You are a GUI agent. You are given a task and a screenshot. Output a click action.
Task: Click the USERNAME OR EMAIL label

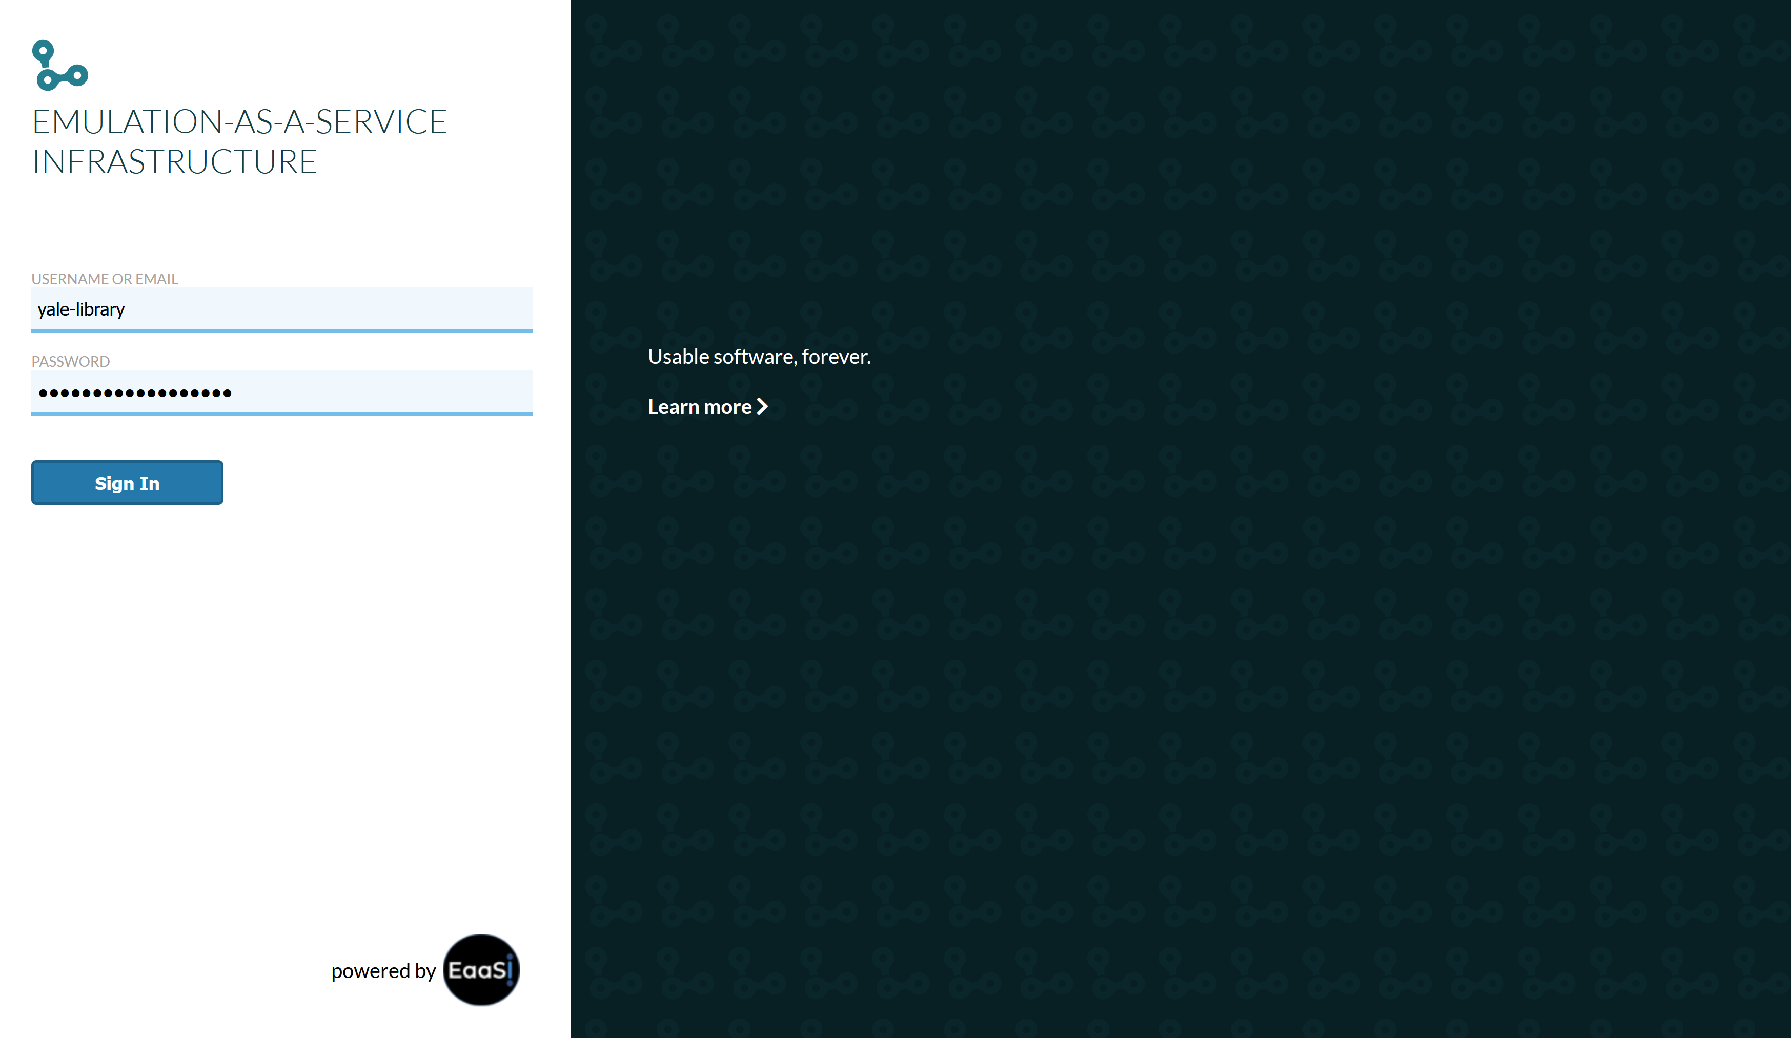(x=105, y=279)
